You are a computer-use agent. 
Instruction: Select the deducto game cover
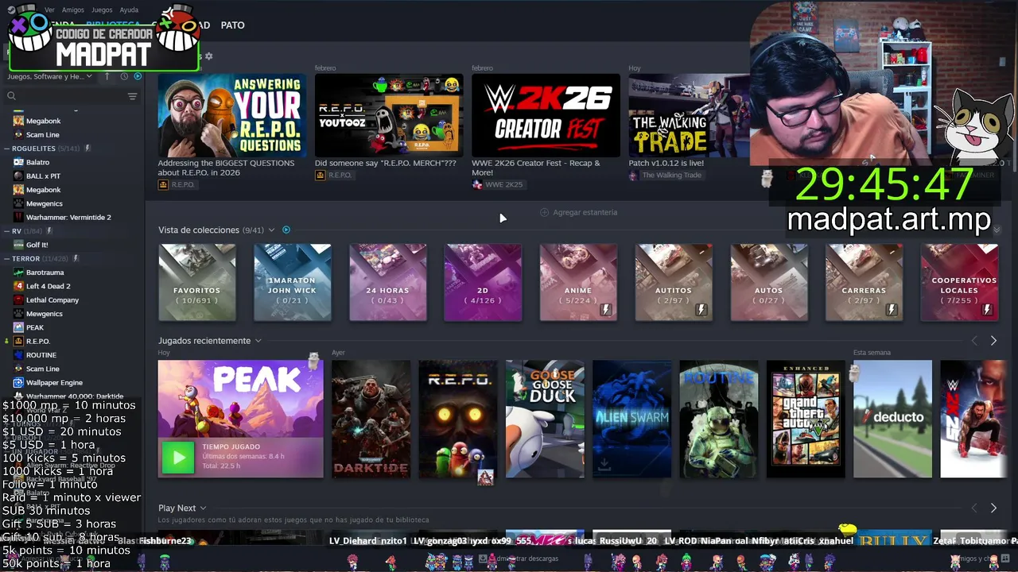[892, 419]
